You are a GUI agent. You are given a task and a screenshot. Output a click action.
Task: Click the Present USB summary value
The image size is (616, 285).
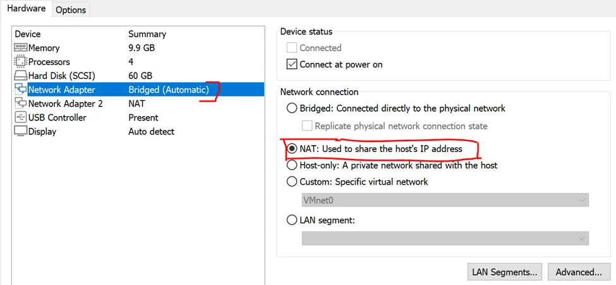(x=143, y=118)
